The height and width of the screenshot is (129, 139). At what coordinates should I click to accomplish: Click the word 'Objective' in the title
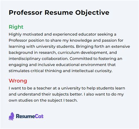coord(92,13)
